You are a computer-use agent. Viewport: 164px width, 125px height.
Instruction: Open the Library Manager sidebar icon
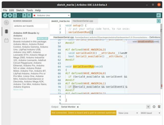tap(6, 40)
